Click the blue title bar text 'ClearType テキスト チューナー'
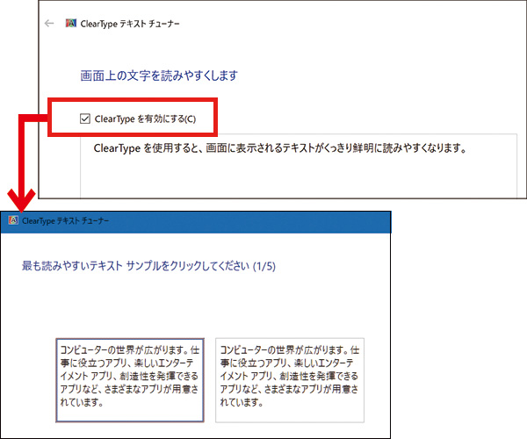 point(65,220)
